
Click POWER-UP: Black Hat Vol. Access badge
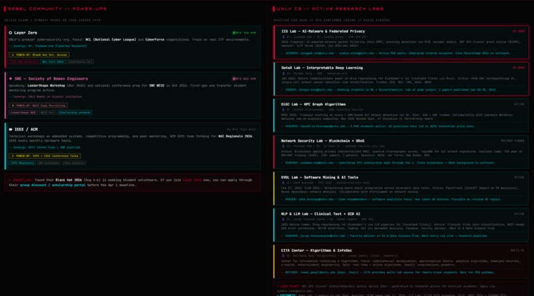point(39,55)
